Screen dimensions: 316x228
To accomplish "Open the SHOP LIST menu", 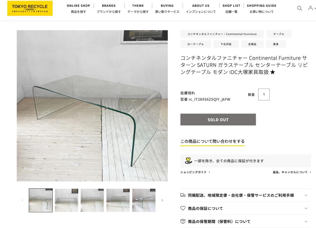I will tap(231, 8).
